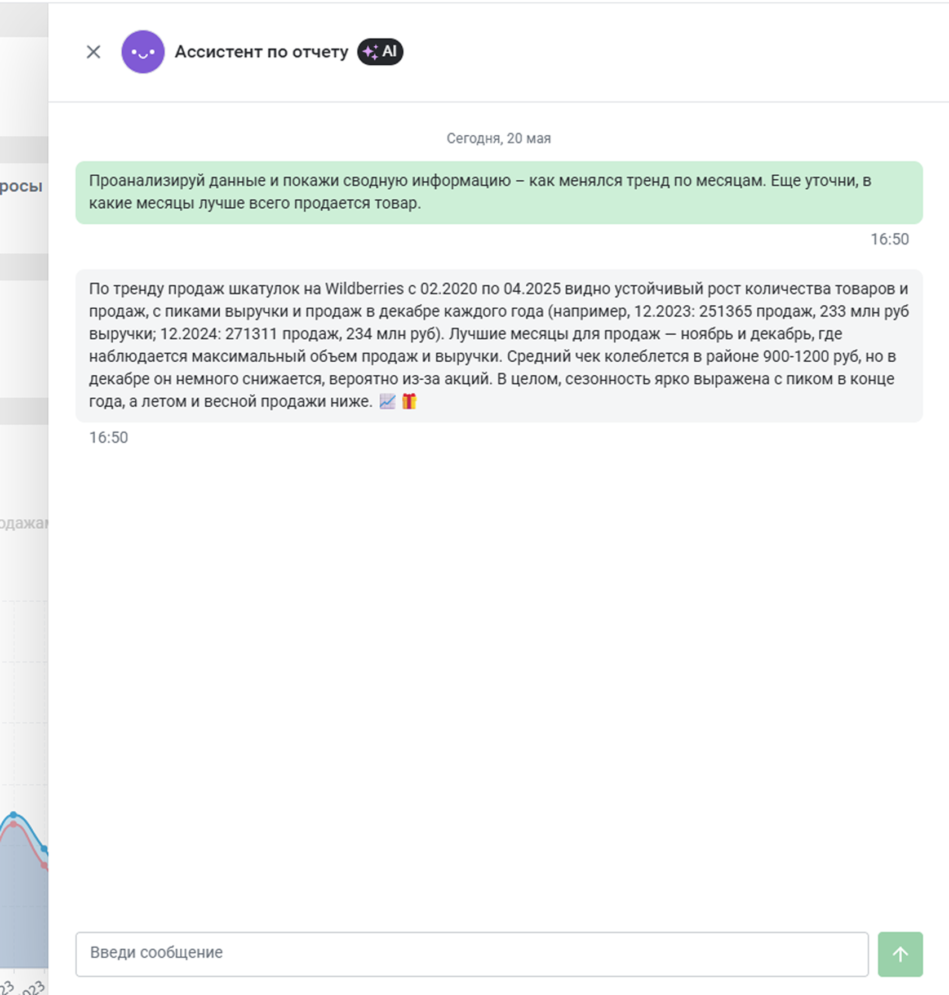
Task: Click the shaded area under chart curve
Action: click(23, 913)
